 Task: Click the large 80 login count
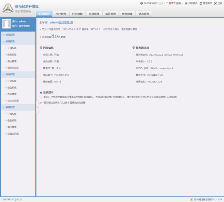[x=54, y=36]
